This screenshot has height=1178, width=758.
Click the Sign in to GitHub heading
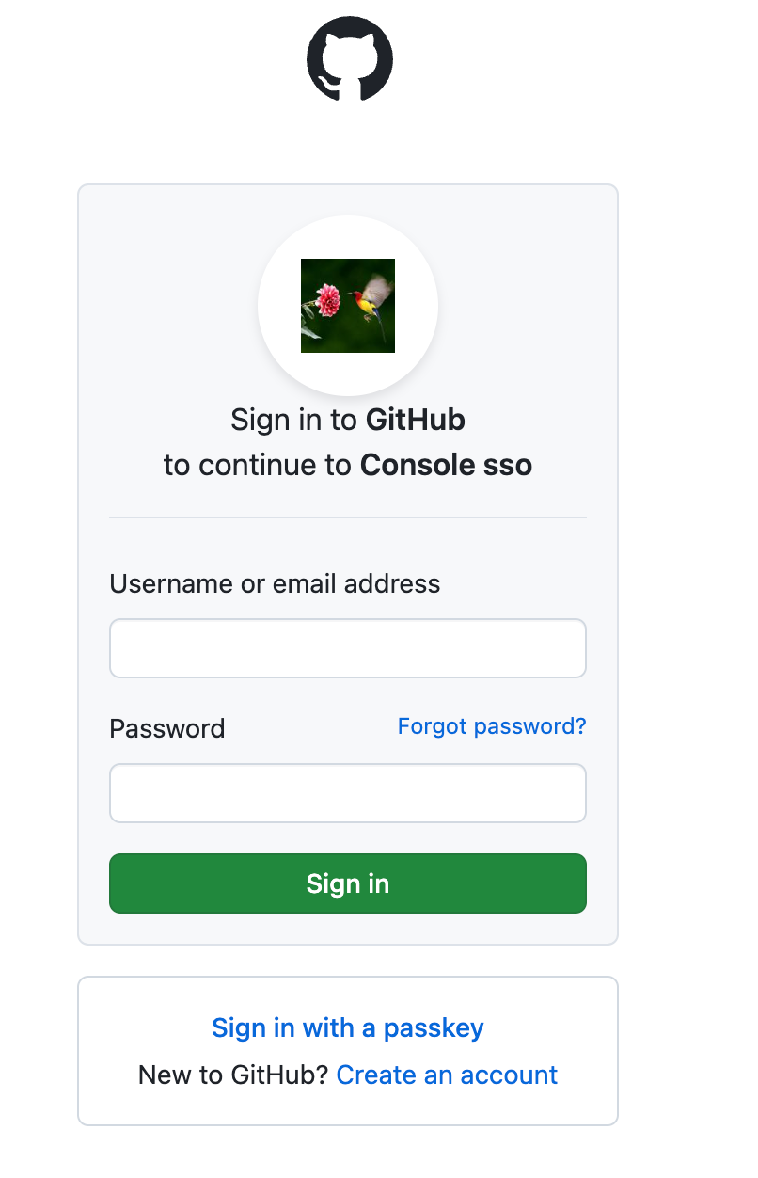click(348, 420)
